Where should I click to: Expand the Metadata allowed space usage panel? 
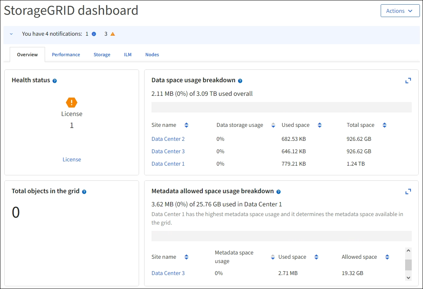click(408, 192)
